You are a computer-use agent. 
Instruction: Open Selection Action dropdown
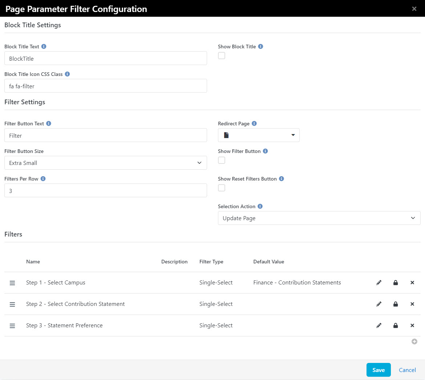click(319, 218)
